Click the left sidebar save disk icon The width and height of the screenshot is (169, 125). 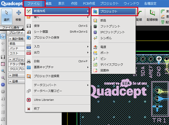[3, 57]
